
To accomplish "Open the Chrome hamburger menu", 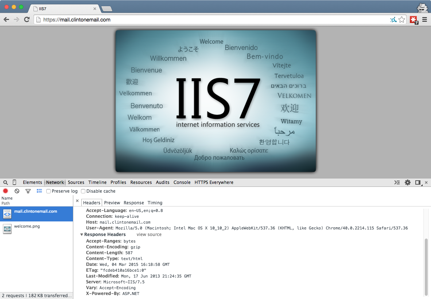I will (x=424, y=20).
